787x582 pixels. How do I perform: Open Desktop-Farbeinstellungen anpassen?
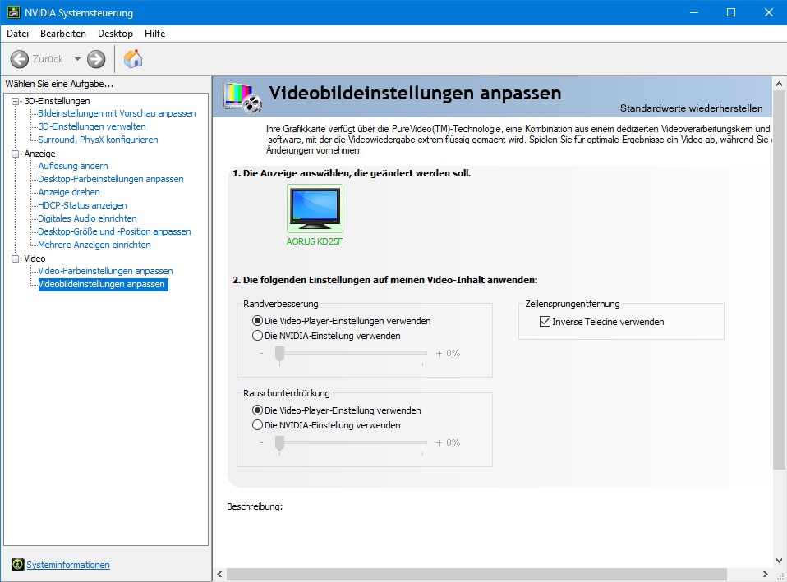(x=111, y=179)
